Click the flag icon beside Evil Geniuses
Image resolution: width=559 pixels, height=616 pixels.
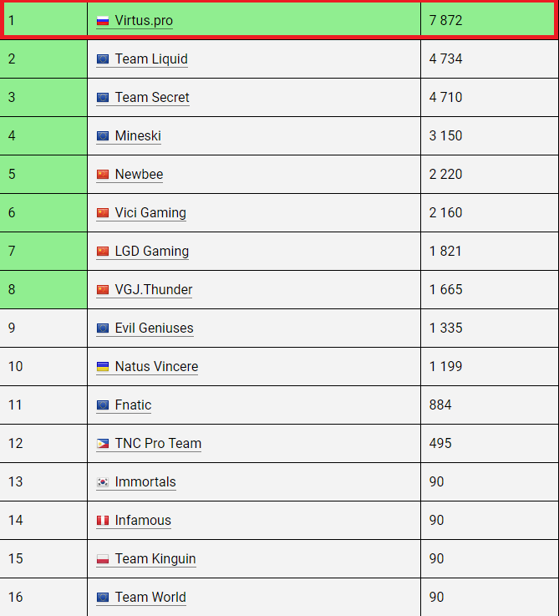(x=103, y=328)
